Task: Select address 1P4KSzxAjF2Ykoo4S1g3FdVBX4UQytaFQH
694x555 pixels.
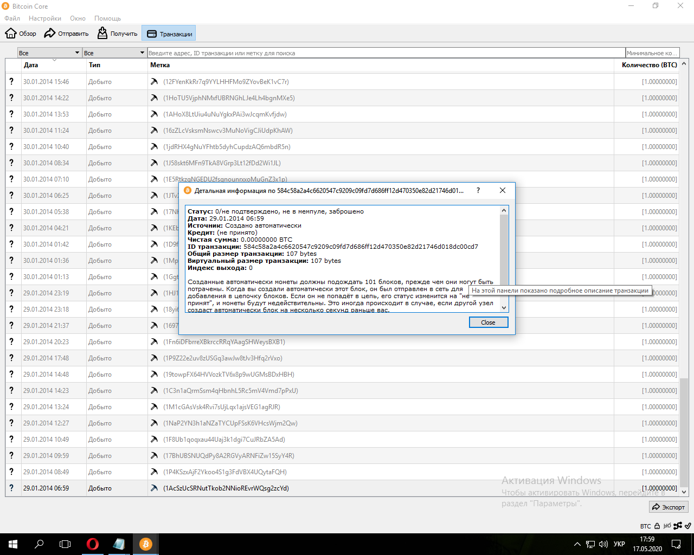Action: (x=225, y=472)
